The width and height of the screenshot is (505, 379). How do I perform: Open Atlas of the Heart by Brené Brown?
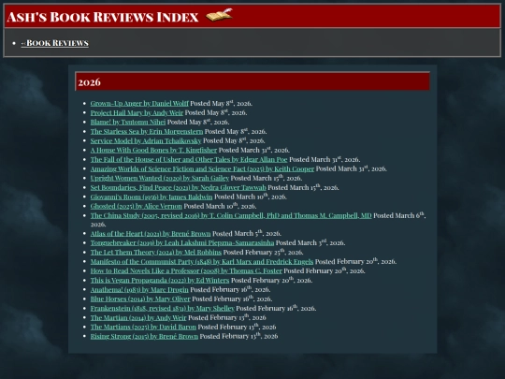(x=151, y=234)
